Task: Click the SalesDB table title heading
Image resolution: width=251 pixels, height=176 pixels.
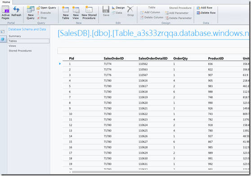Action: 153,33
